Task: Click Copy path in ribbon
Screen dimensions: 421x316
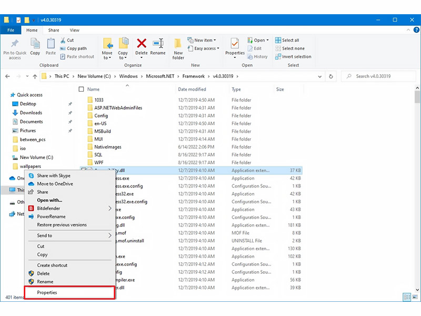Action: pyautogui.click(x=74, y=48)
